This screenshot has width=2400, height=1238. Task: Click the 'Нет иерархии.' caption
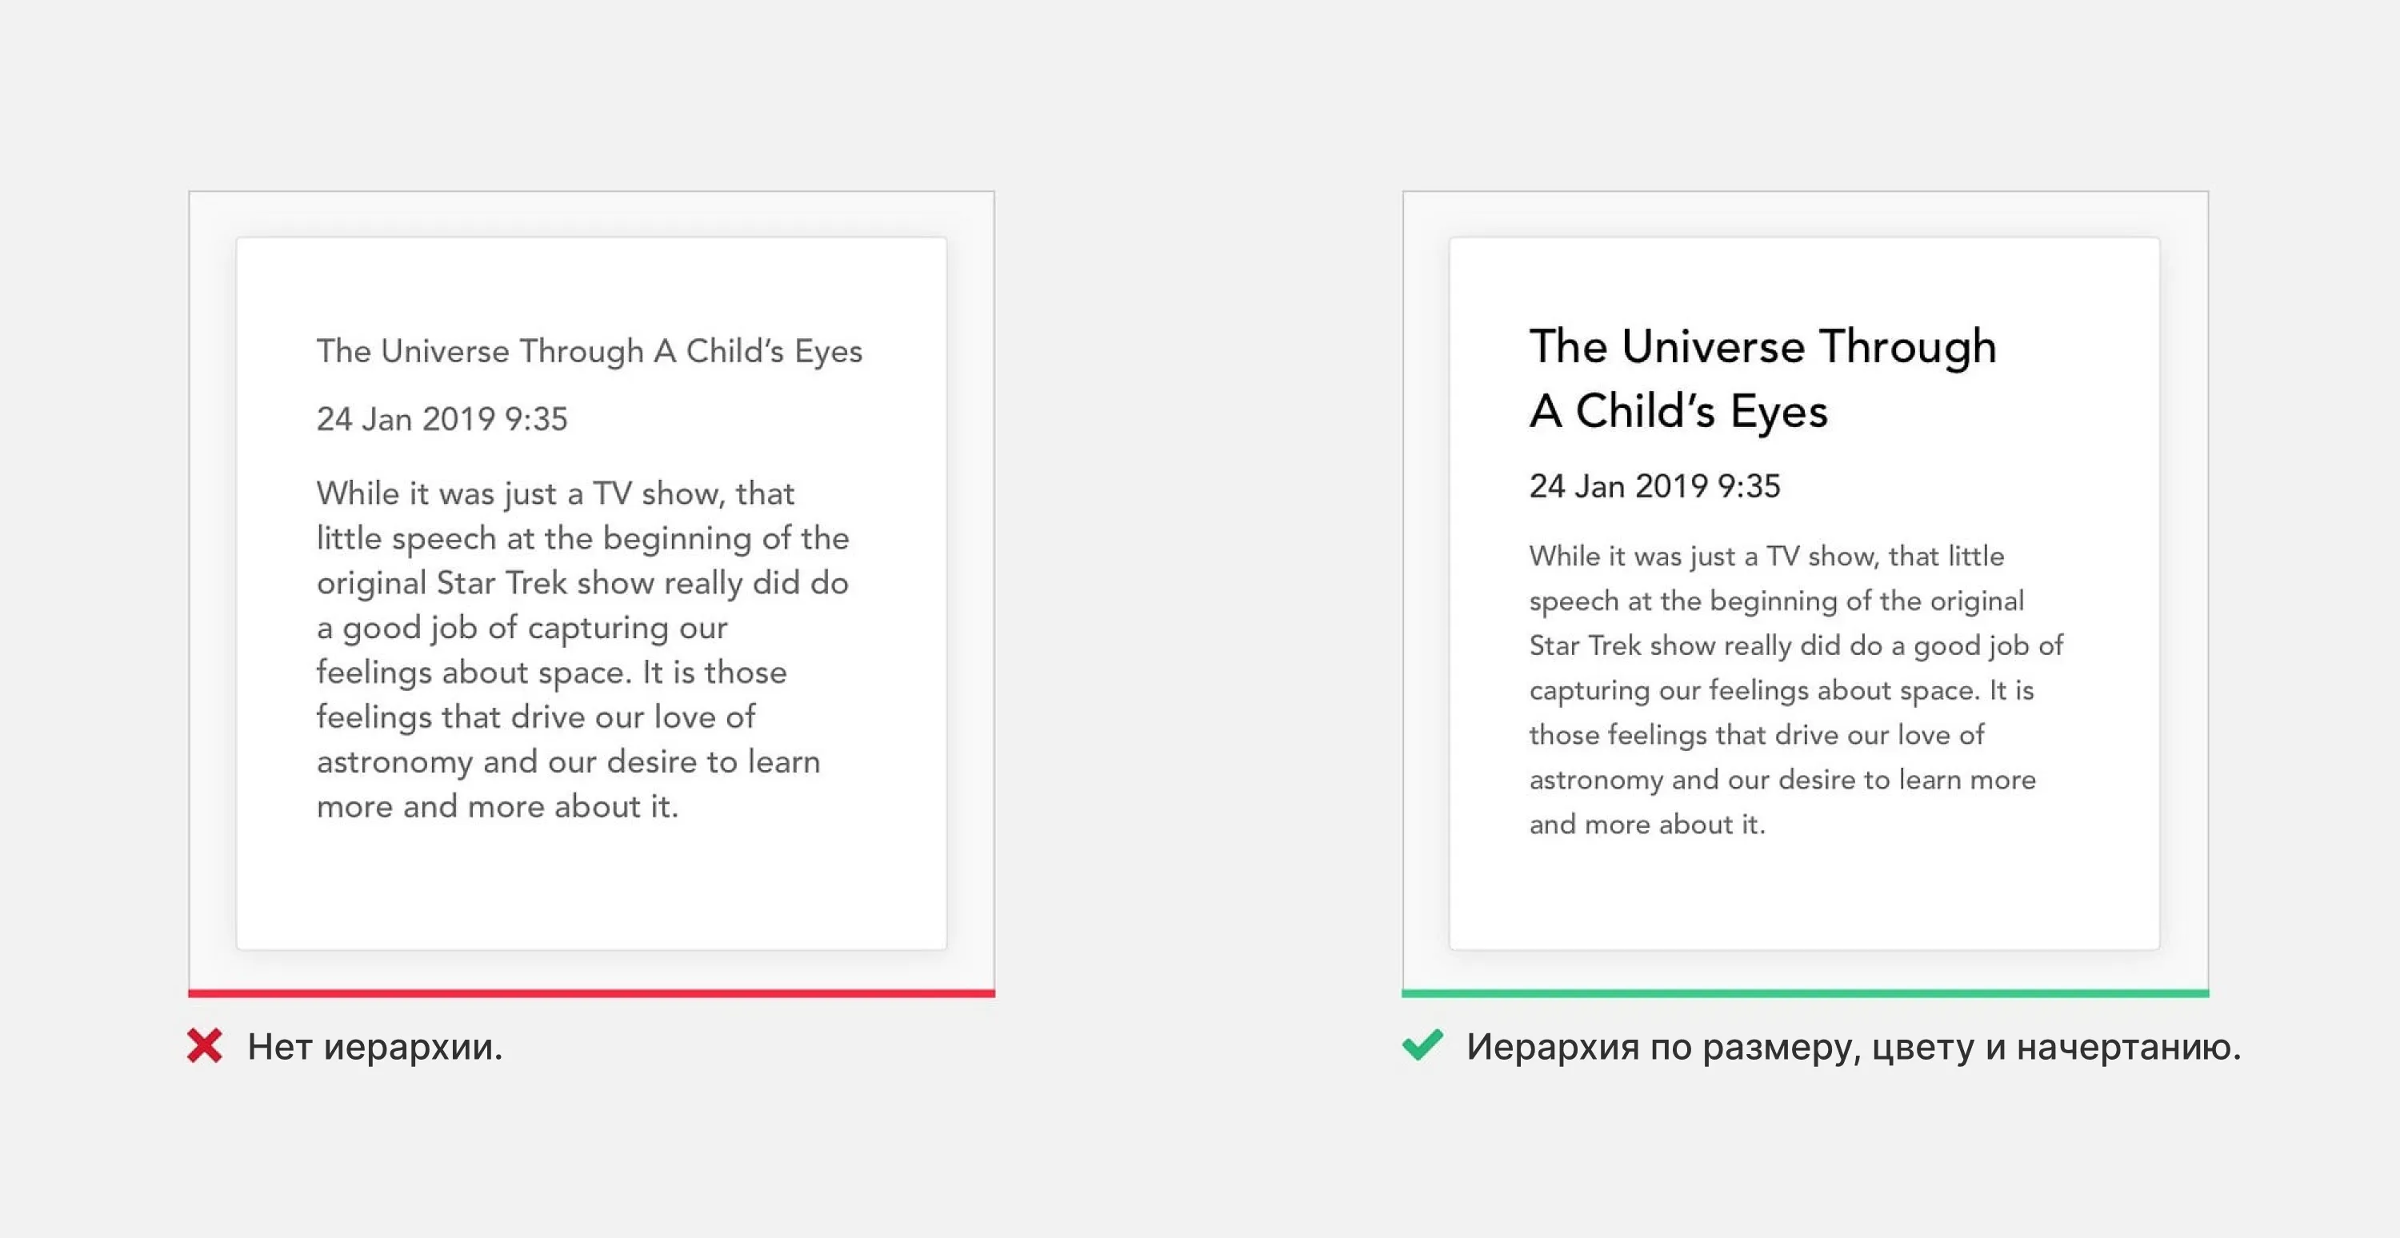[x=375, y=1047]
